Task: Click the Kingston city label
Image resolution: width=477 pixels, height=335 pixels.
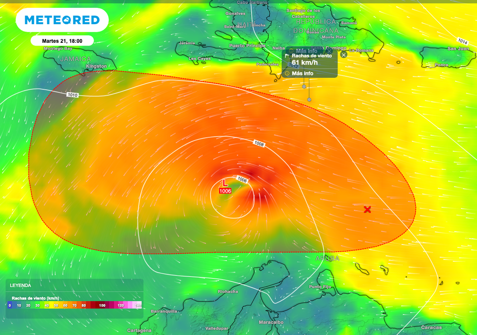Action: coord(96,67)
